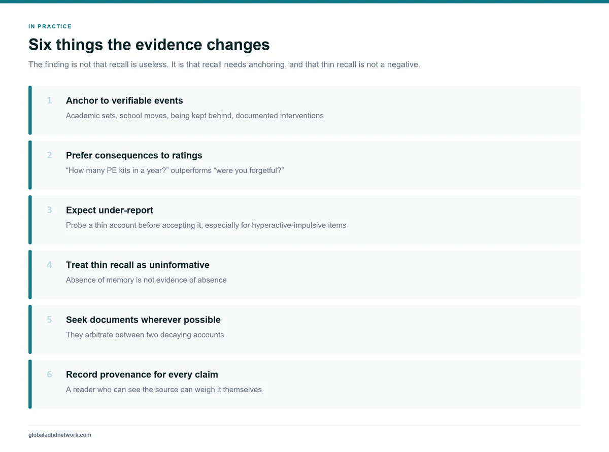Click the heading 'Six things the evidence changes'
The image size is (609, 452).
point(149,45)
